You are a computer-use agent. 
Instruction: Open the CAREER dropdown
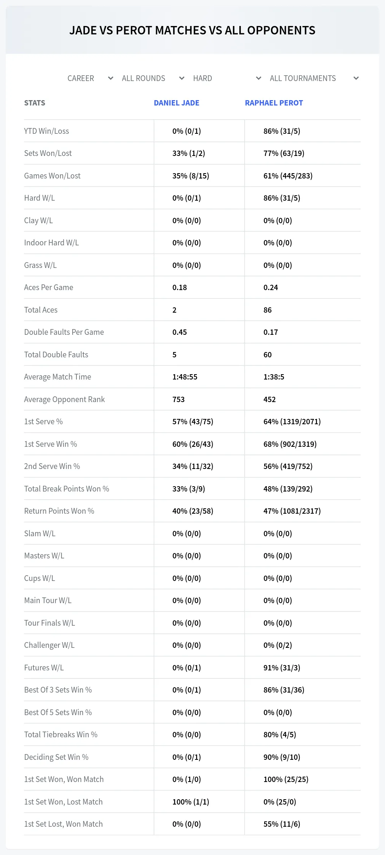click(89, 78)
